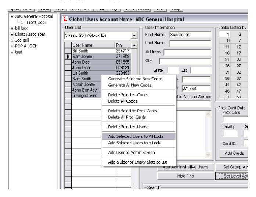
Task: Click the Zip input field
Action: tap(201, 70)
